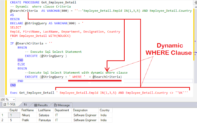197x123 pixels.
Task: Click the DECLARE @StringQuery line
Action: [46, 23]
